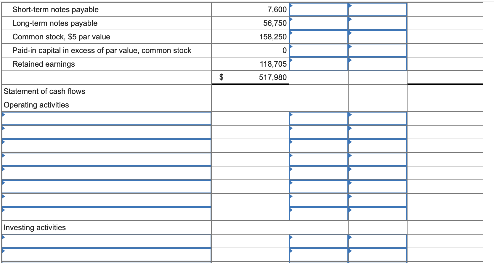494x263 pixels.
Task: Click the 56,750 balance value
Action: point(275,23)
